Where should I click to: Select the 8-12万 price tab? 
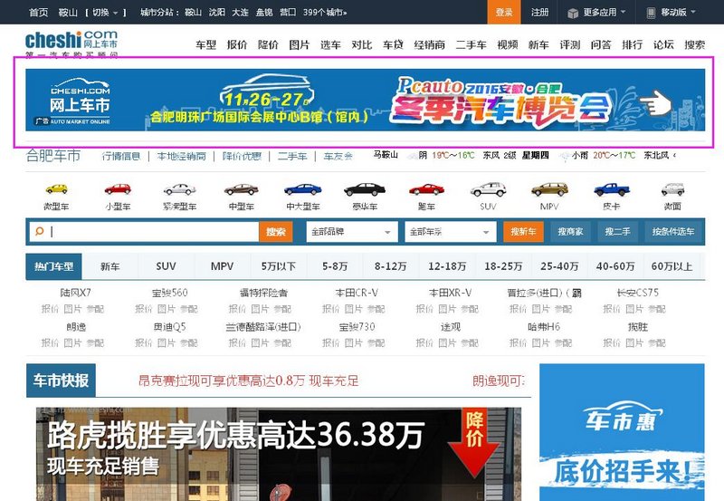[x=391, y=266]
